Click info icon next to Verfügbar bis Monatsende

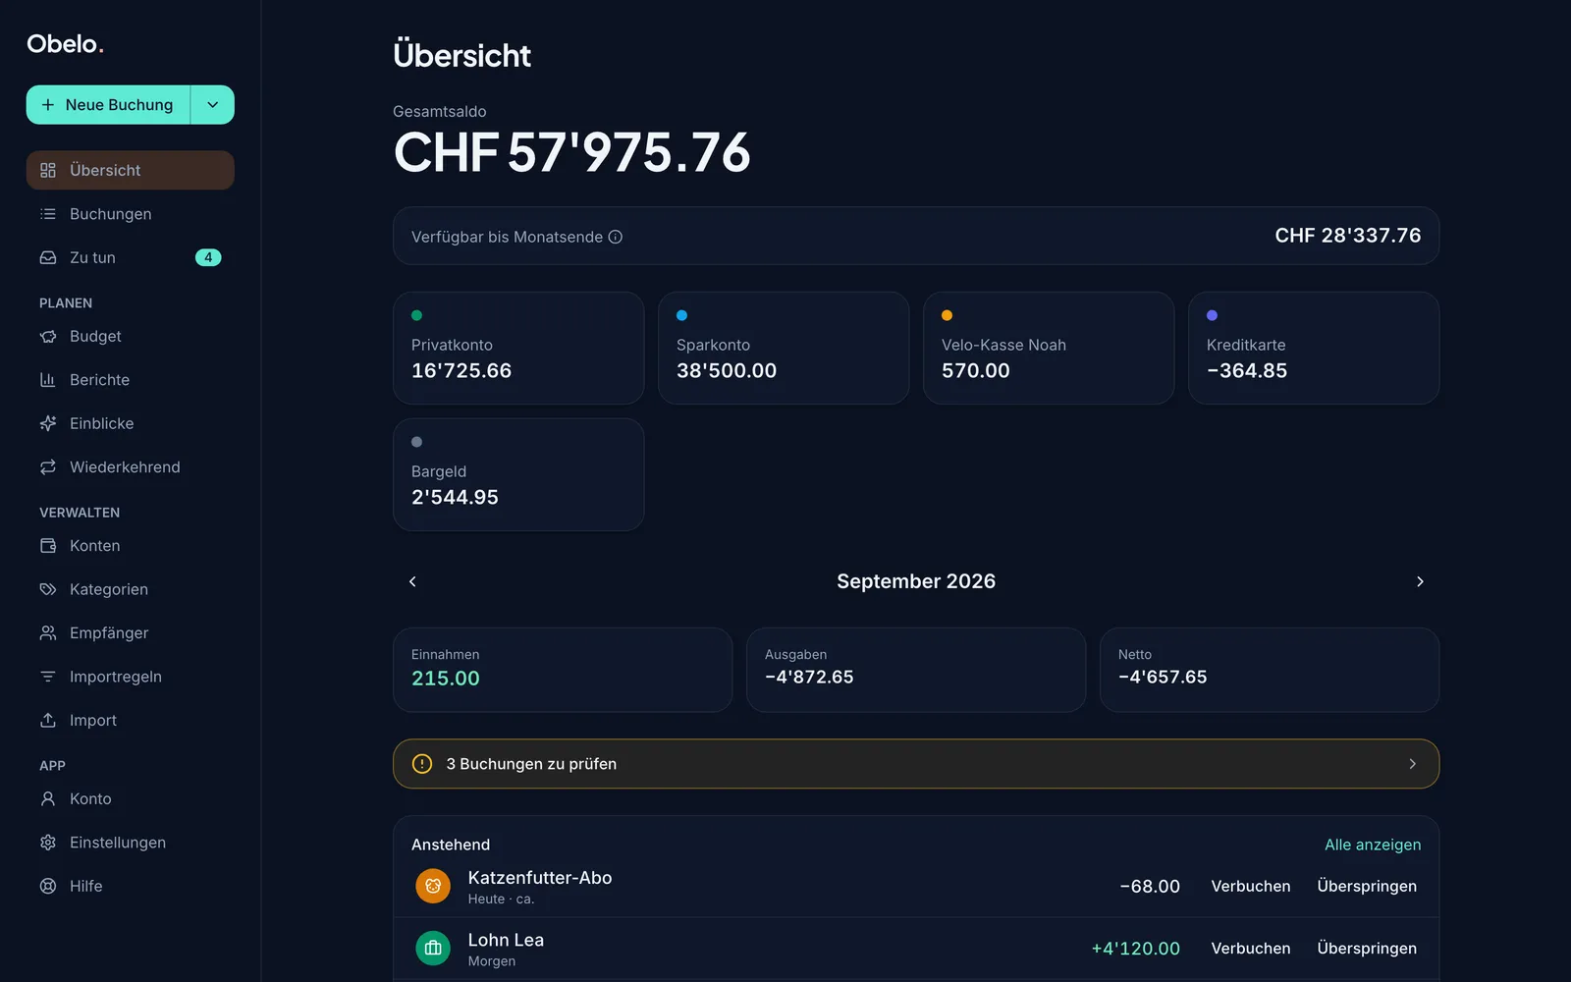(x=616, y=237)
